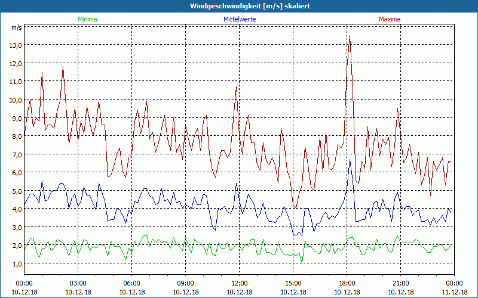Click the 03:00 time axis label
The image size is (478, 298).
click(78, 284)
